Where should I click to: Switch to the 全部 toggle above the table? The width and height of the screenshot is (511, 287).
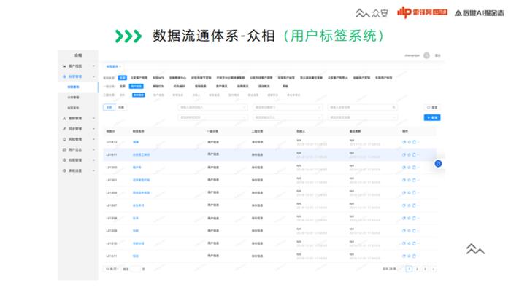pyautogui.click(x=109, y=107)
